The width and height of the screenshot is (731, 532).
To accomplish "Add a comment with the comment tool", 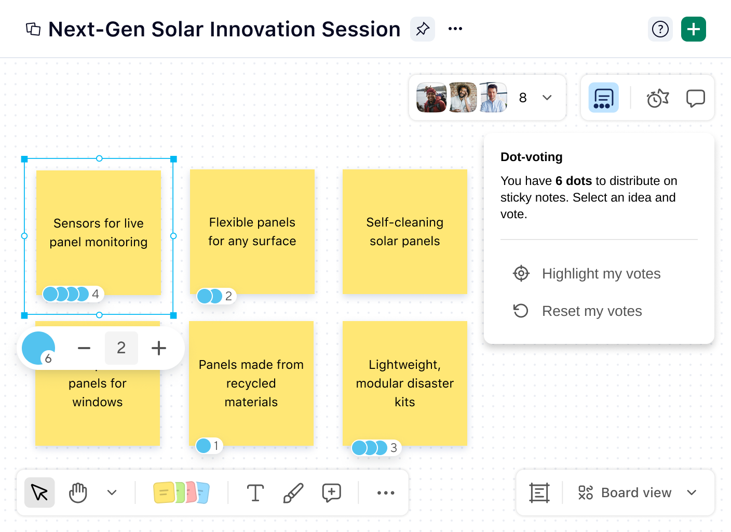I will tap(332, 493).
